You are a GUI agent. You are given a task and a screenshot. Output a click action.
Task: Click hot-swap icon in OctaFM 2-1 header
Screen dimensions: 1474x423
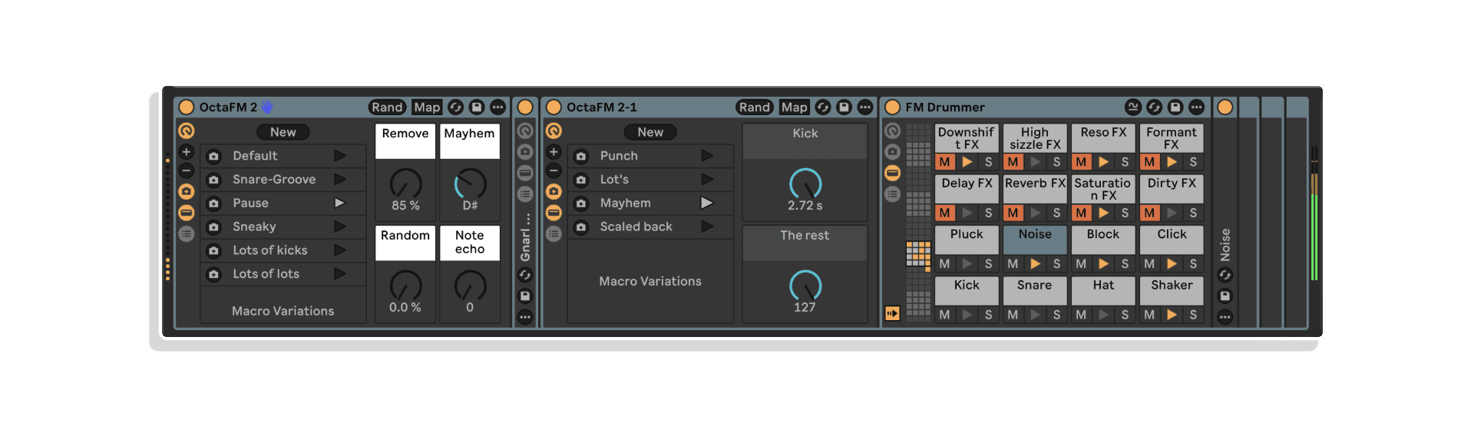coord(823,107)
